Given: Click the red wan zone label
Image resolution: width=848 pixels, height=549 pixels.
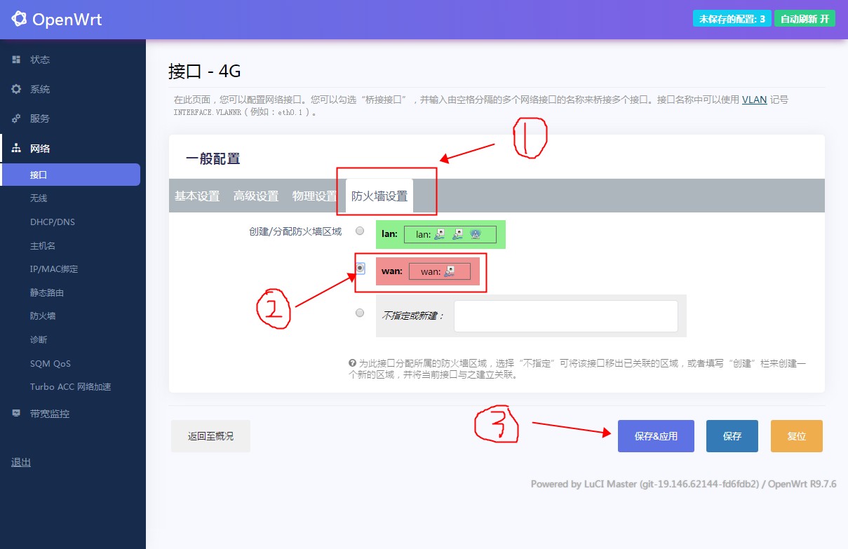Looking at the screenshot, I should point(391,271).
